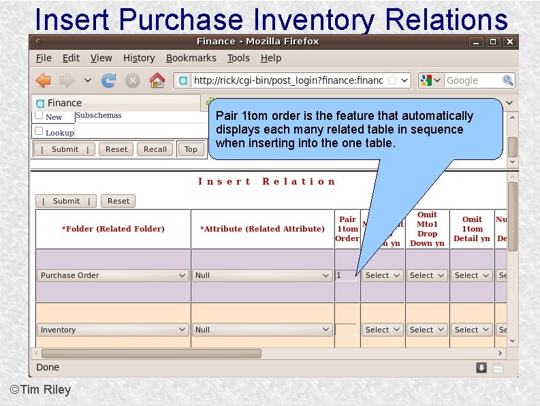Open Attribute Null dropdown in Inventory row
540x406 pixels.
pos(262,330)
